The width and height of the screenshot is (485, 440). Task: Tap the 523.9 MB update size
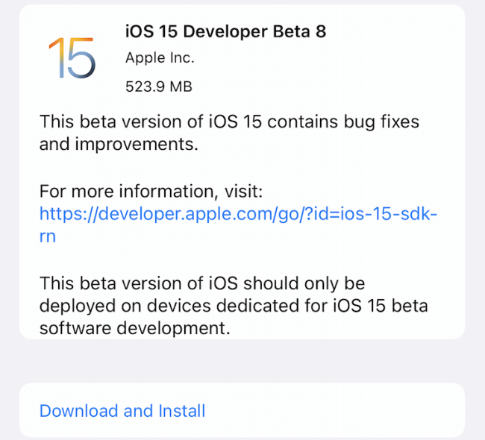click(x=158, y=87)
